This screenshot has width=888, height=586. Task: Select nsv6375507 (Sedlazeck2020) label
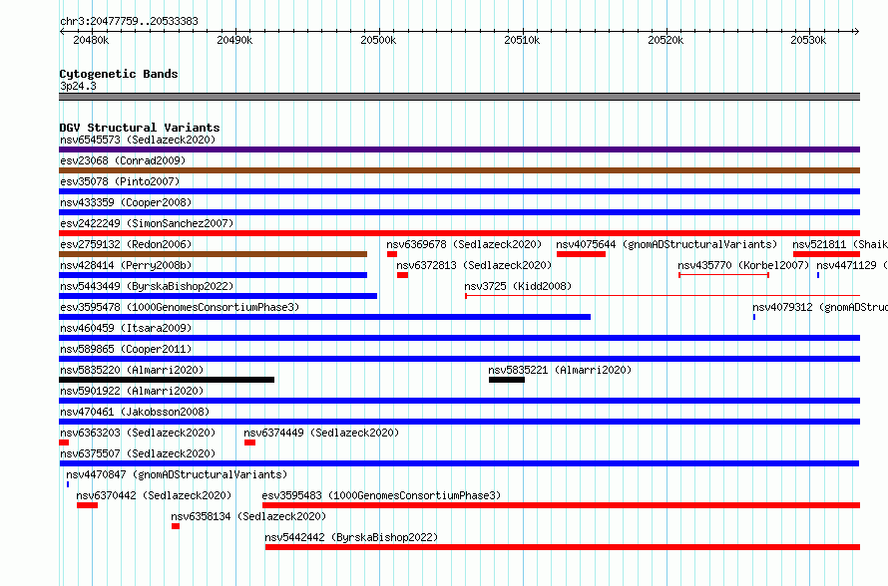coord(138,453)
